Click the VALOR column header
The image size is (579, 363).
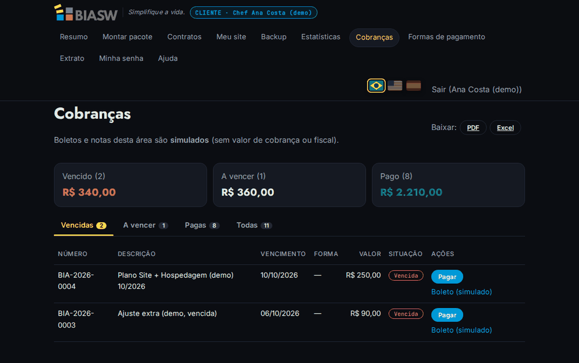(x=370, y=254)
